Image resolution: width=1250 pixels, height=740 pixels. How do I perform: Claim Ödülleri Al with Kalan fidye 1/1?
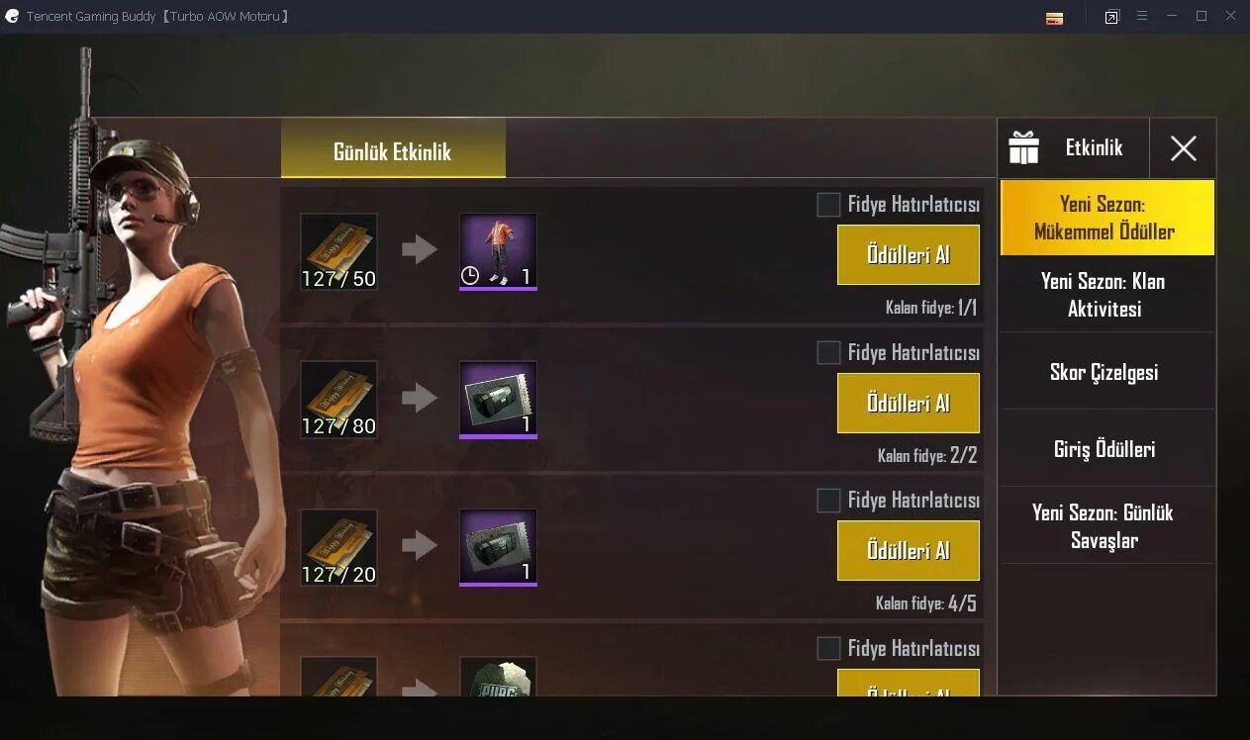[x=909, y=254]
